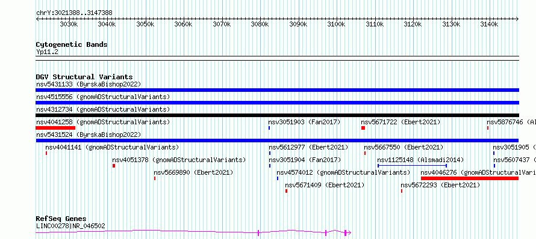Viewport: 536px width, 239px height.
Task: Select the DGV Structural Variants track title
Action: tap(84, 77)
